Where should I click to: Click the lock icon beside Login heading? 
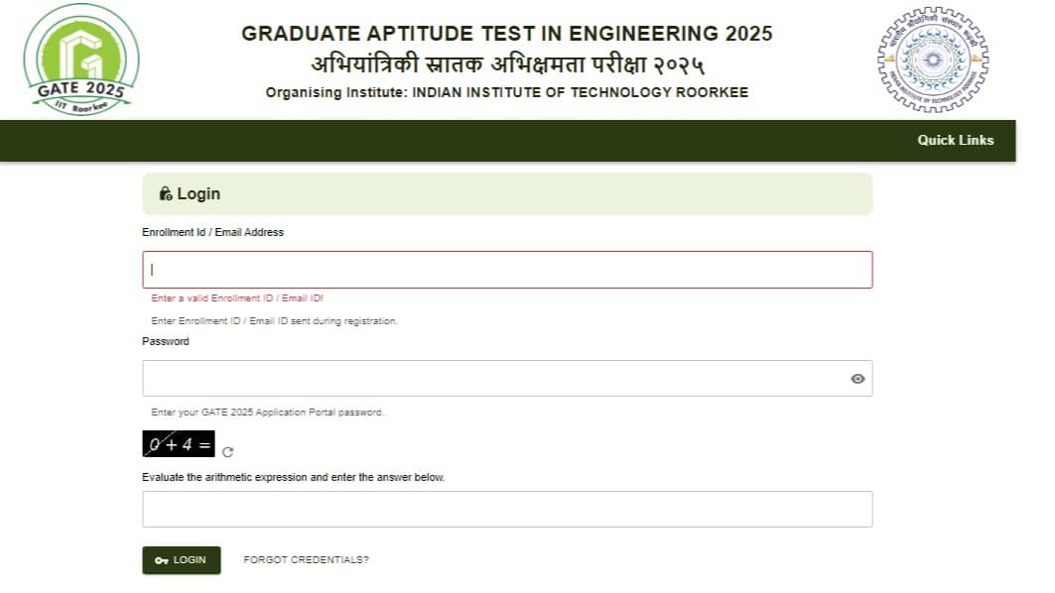[166, 194]
